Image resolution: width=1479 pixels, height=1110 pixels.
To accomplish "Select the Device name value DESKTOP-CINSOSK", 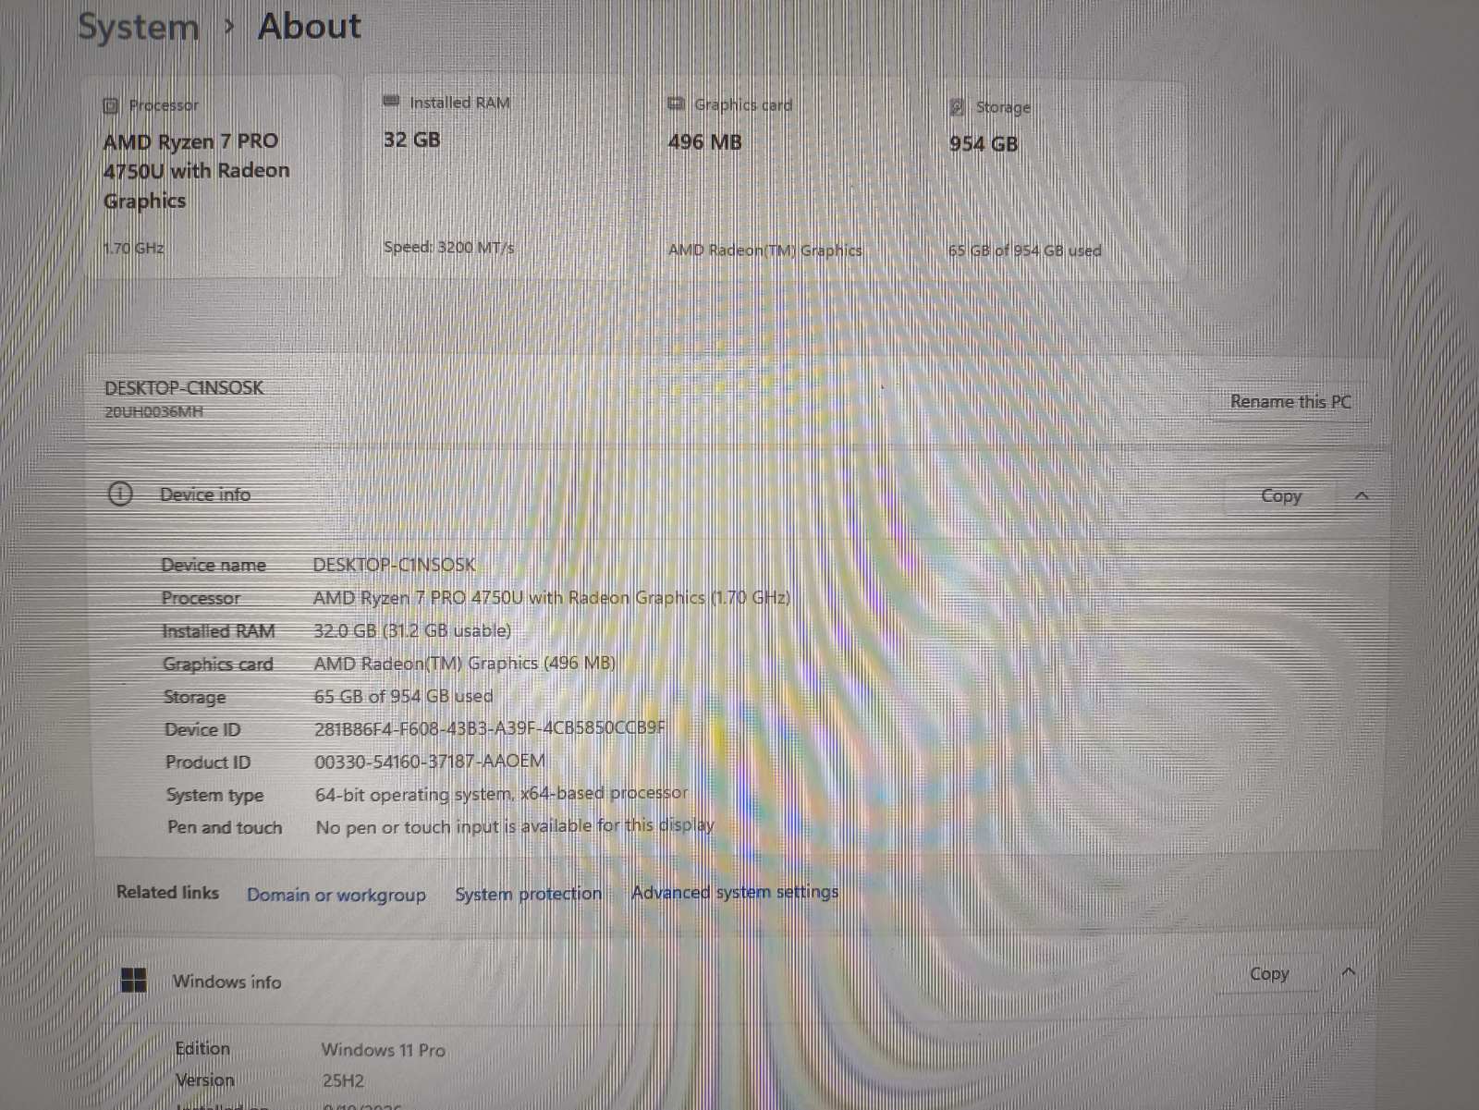I will (x=395, y=565).
